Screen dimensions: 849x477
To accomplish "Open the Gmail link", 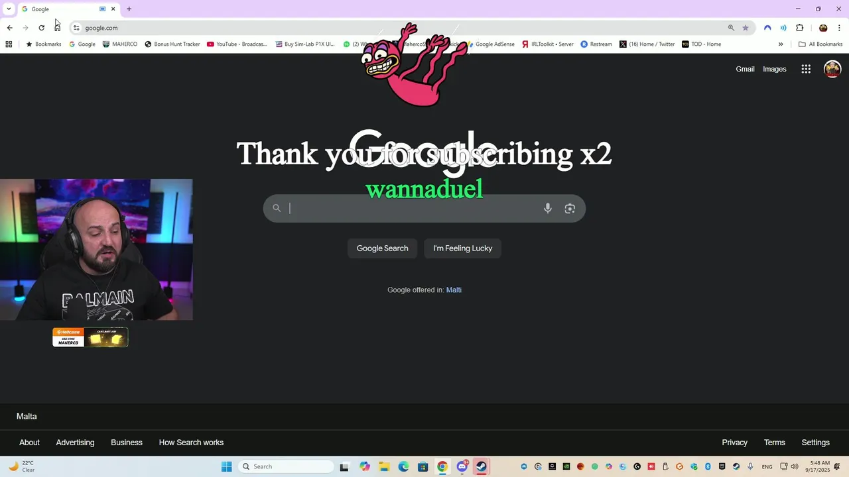I will 745,69.
